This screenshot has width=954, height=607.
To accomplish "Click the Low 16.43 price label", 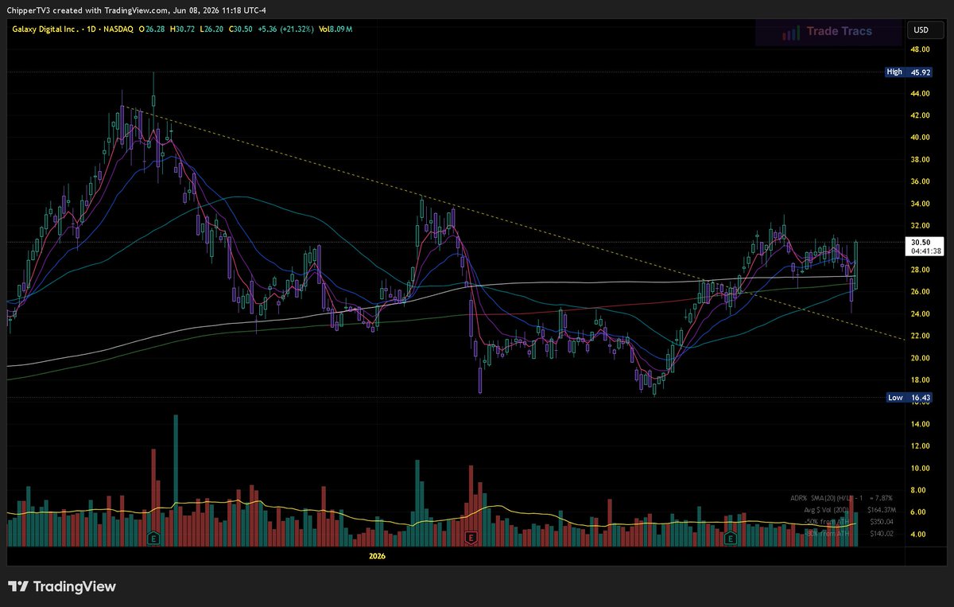I will 909,397.
